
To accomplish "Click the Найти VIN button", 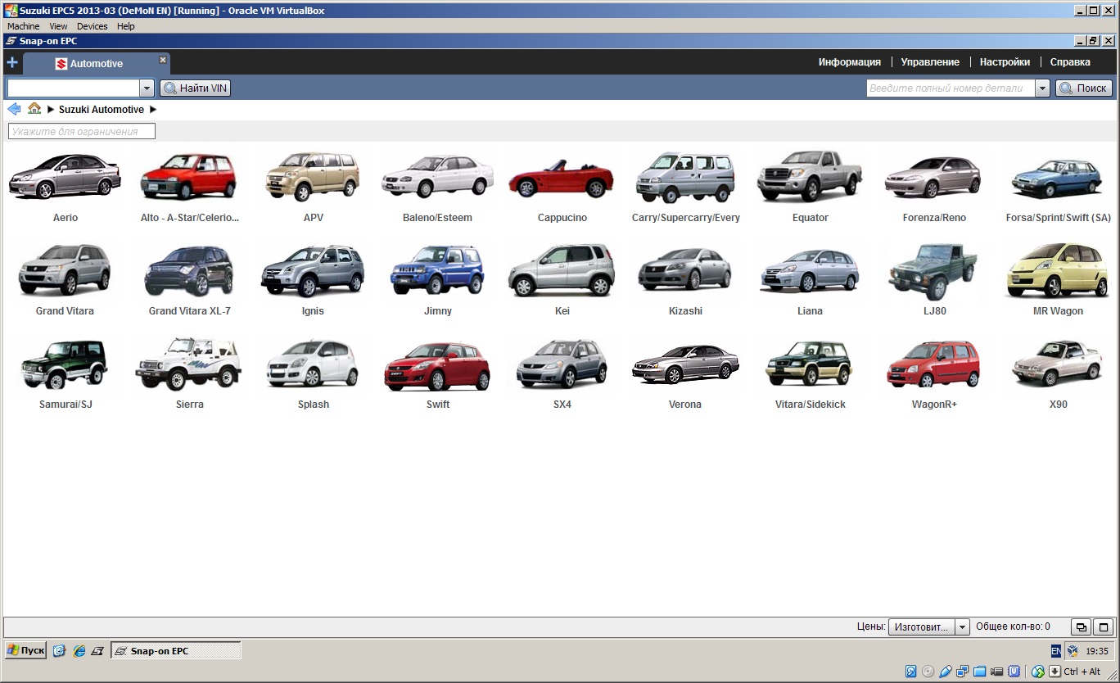I will tap(196, 88).
